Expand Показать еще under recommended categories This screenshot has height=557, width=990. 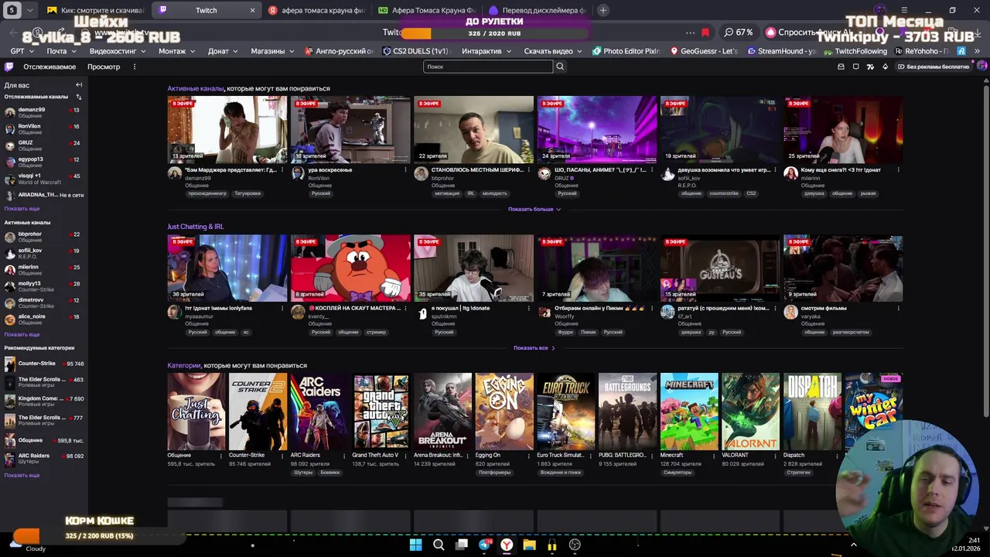click(x=22, y=475)
